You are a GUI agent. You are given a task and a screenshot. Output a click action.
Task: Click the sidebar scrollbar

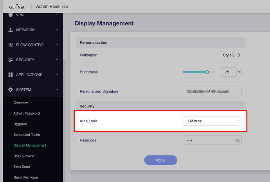click(x=64, y=120)
